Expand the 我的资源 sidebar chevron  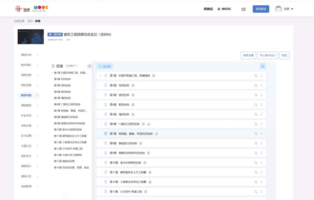tap(37, 85)
